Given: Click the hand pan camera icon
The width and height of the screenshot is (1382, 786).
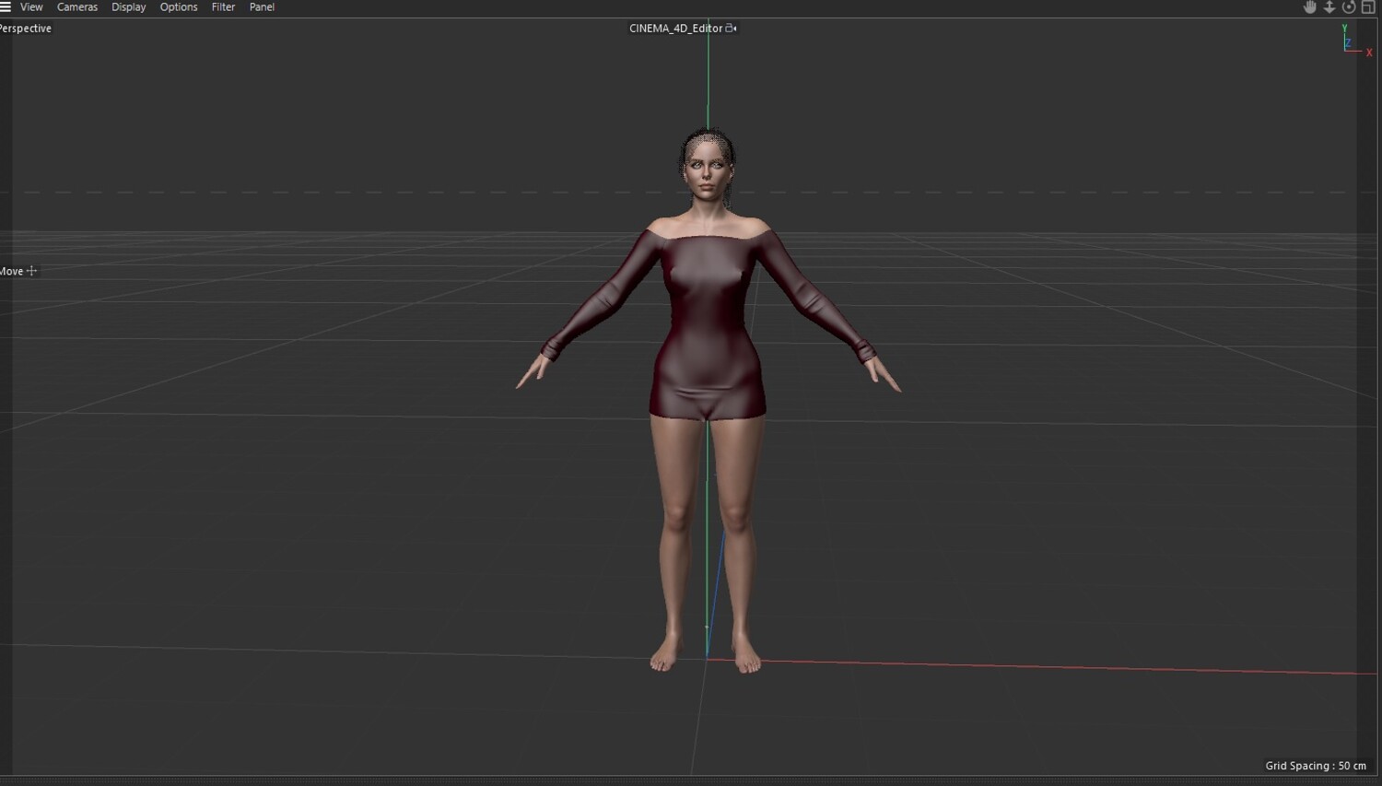Looking at the screenshot, I should point(1310,7).
